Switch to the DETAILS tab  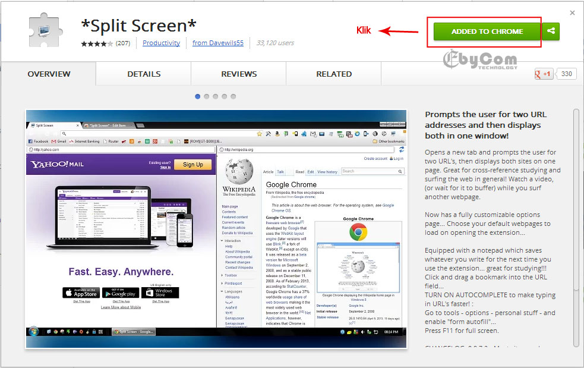click(x=144, y=74)
